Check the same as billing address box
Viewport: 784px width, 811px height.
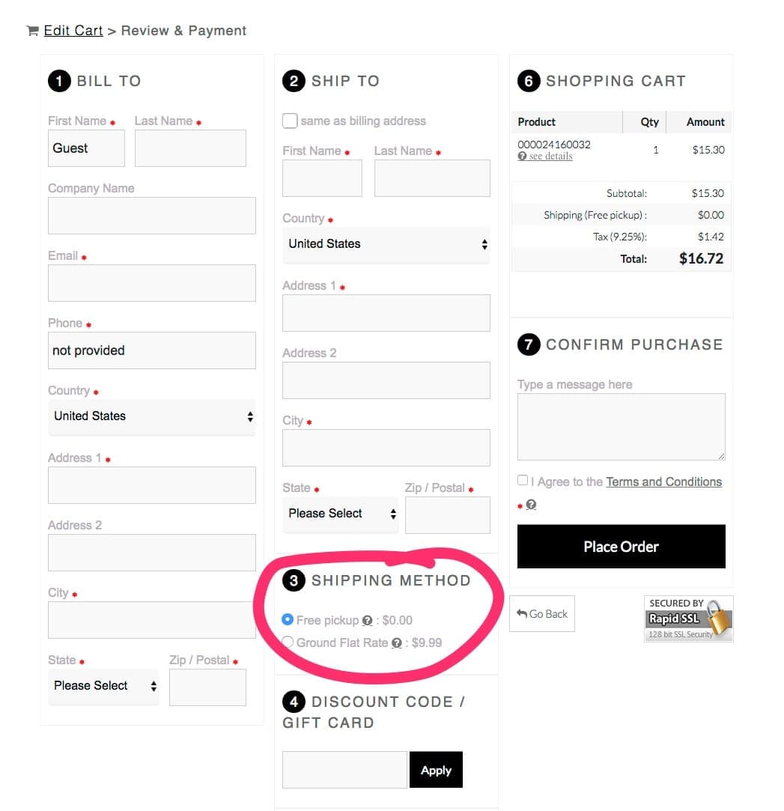[290, 121]
